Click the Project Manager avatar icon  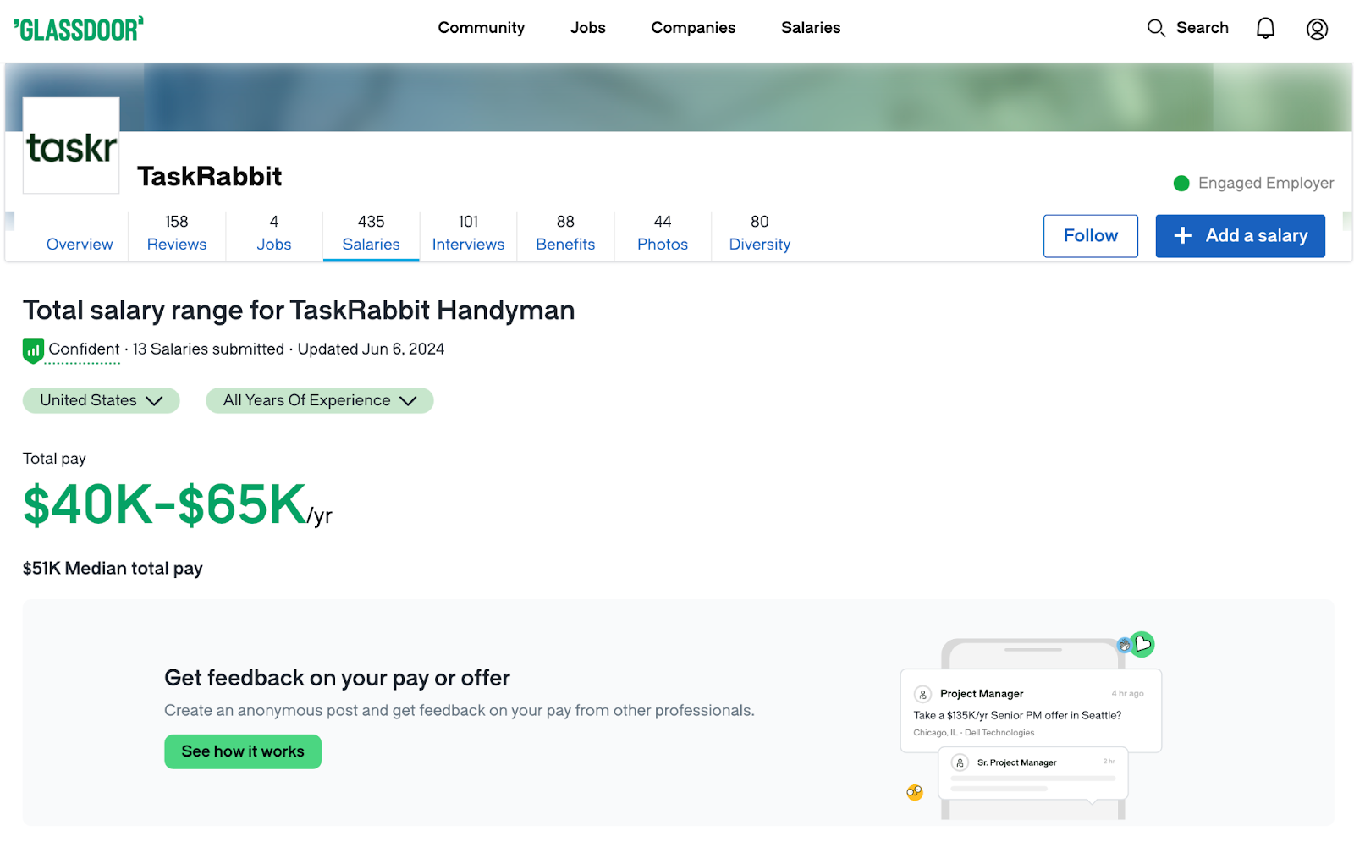click(923, 694)
